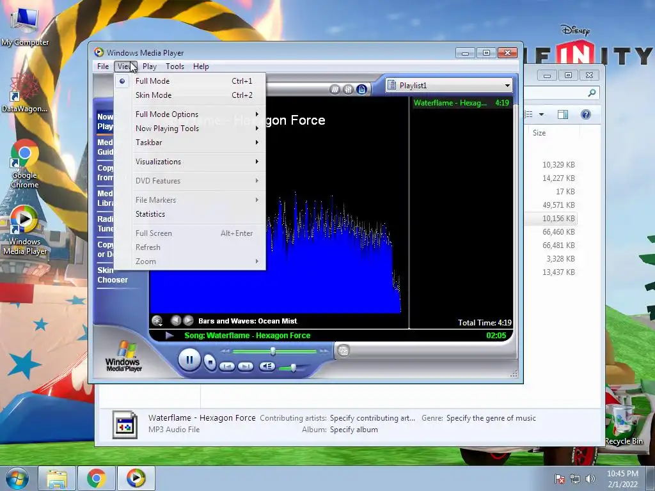The height and width of the screenshot is (491, 655).
Task: Mute the player volume
Action: click(267, 366)
